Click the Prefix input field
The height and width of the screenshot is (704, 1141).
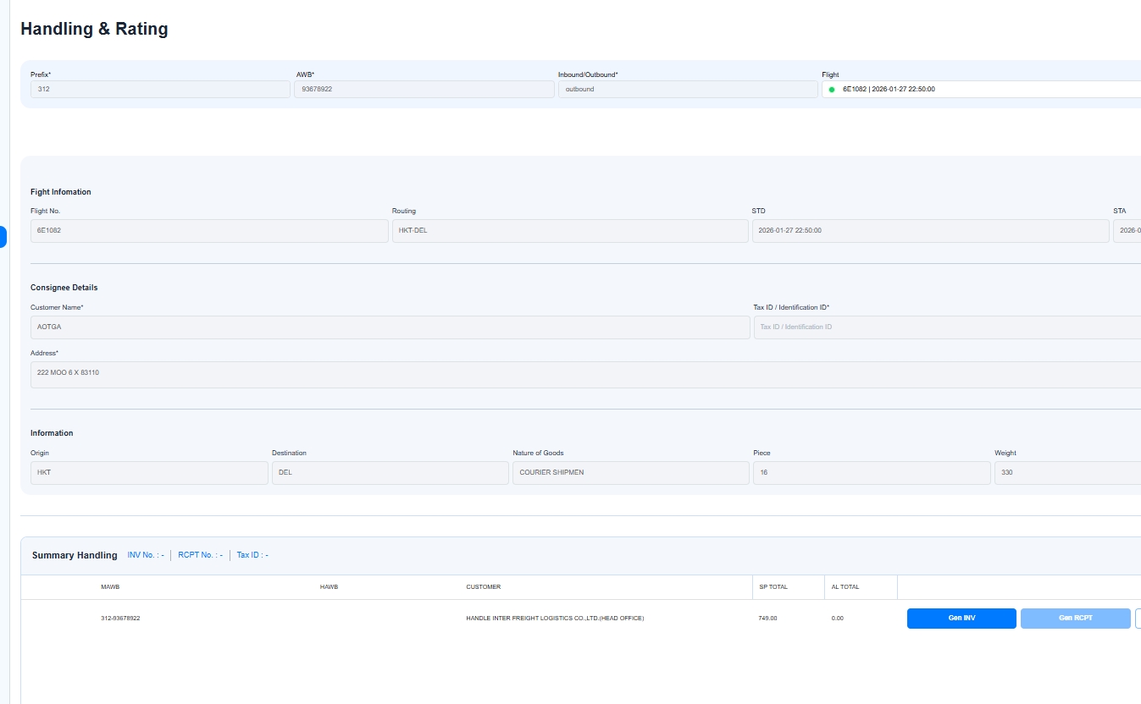(160, 89)
